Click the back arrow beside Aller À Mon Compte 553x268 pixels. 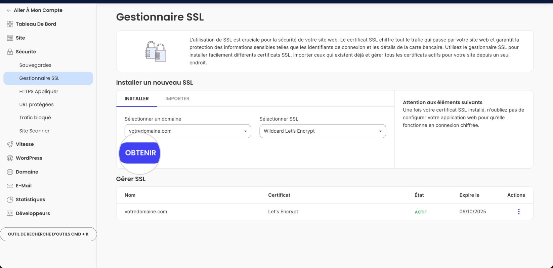[9, 10]
